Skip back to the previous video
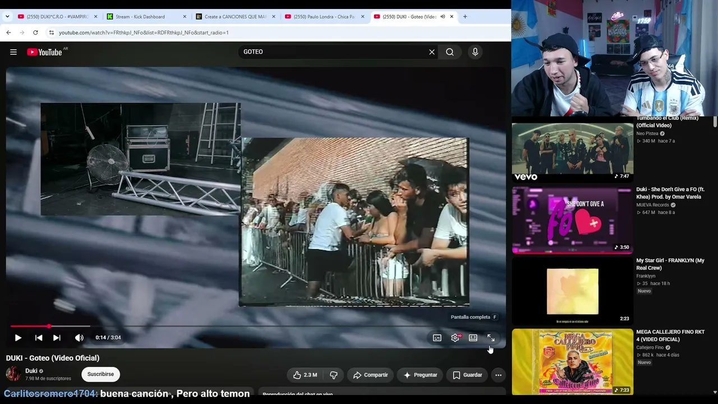 (39, 338)
